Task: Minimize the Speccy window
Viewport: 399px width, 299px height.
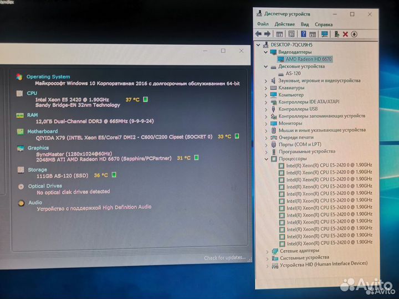Action: tap(206, 51)
